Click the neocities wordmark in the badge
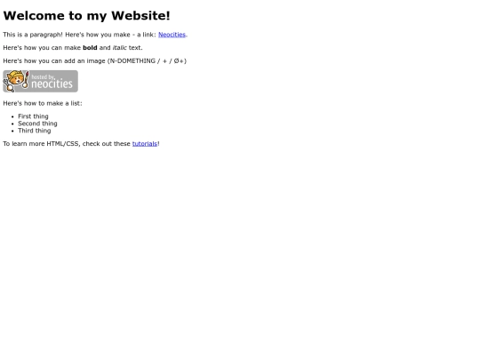The image size is (480, 360). (x=52, y=84)
